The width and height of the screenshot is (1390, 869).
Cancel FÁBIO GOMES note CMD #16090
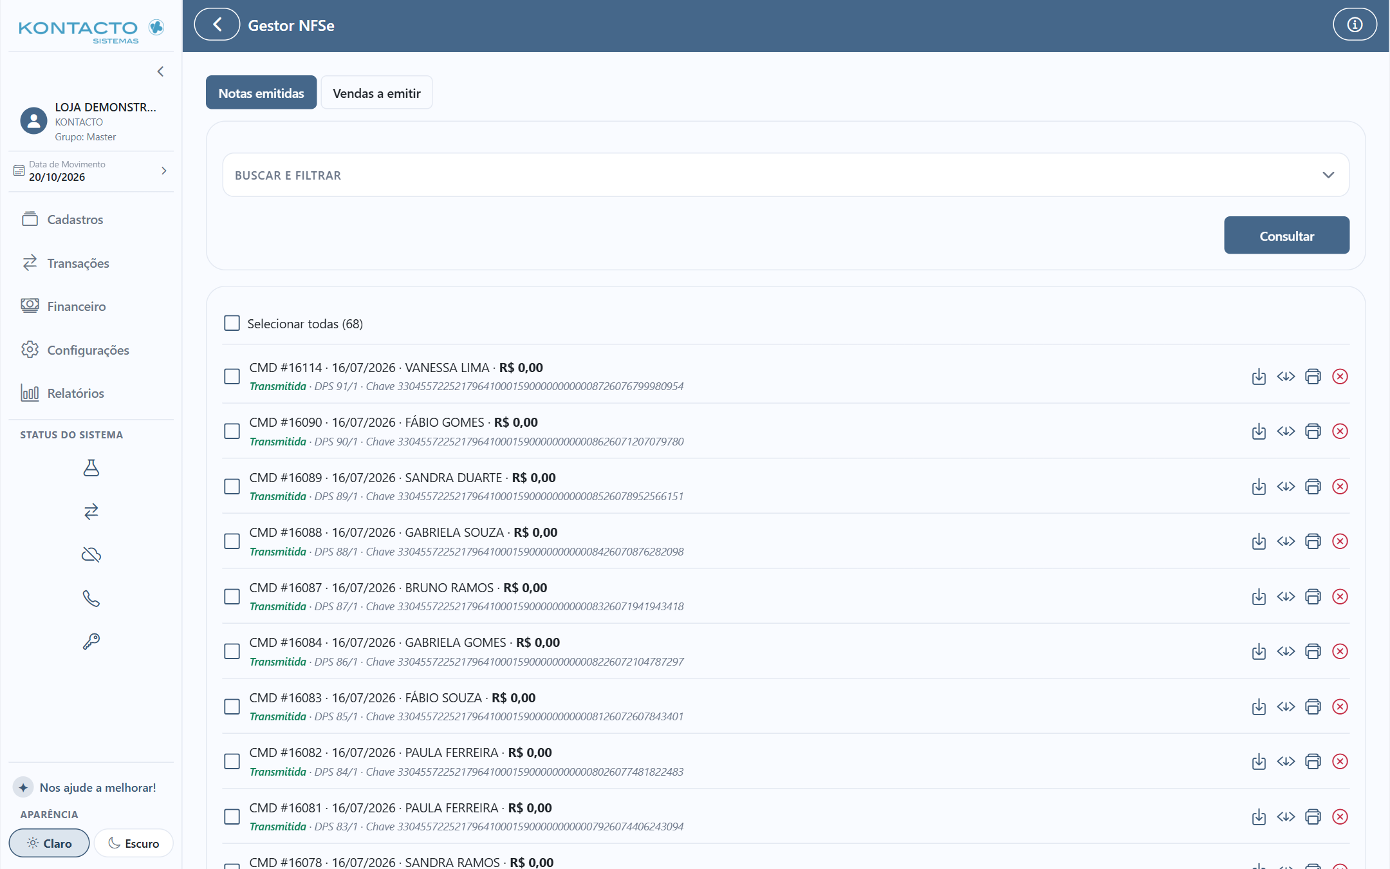[x=1340, y=431]
